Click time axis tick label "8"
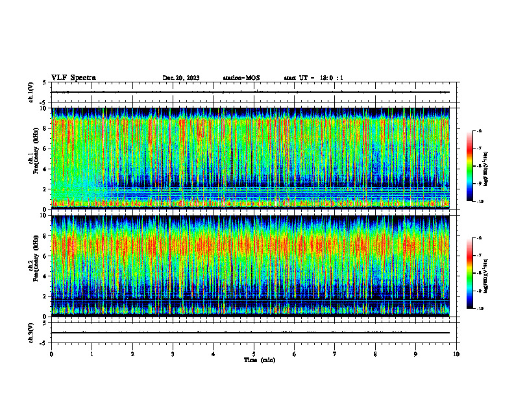 pos(375,354)
